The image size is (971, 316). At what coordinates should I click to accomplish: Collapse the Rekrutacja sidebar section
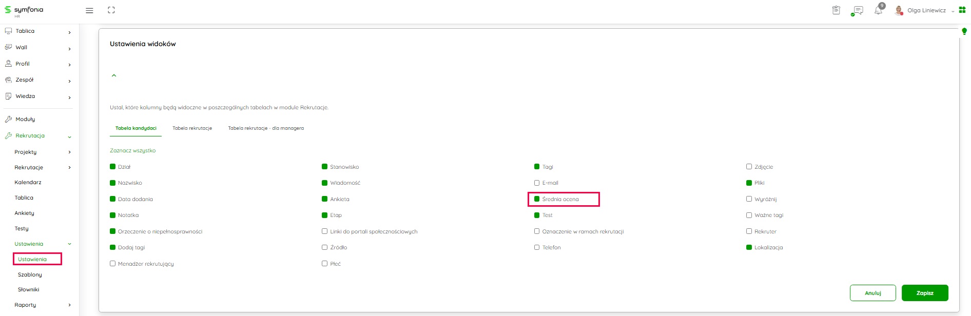(x=69, y=136)
